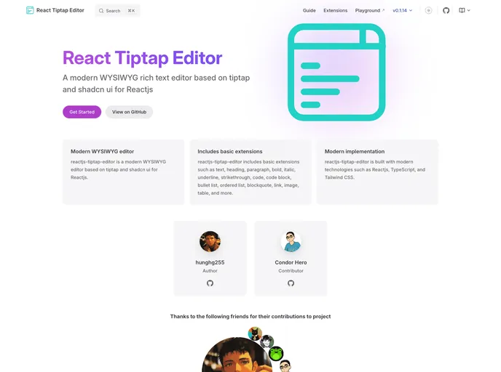Expand the v0.1.14 version dropdown

tap(402, 10)
